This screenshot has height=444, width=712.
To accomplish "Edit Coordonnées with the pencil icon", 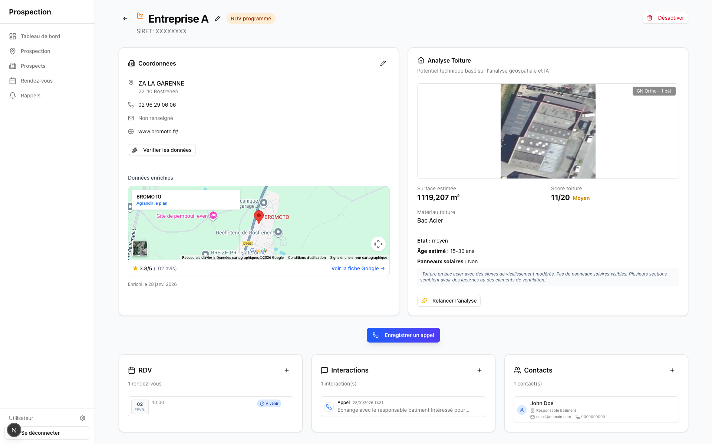I will coord(383,63).
